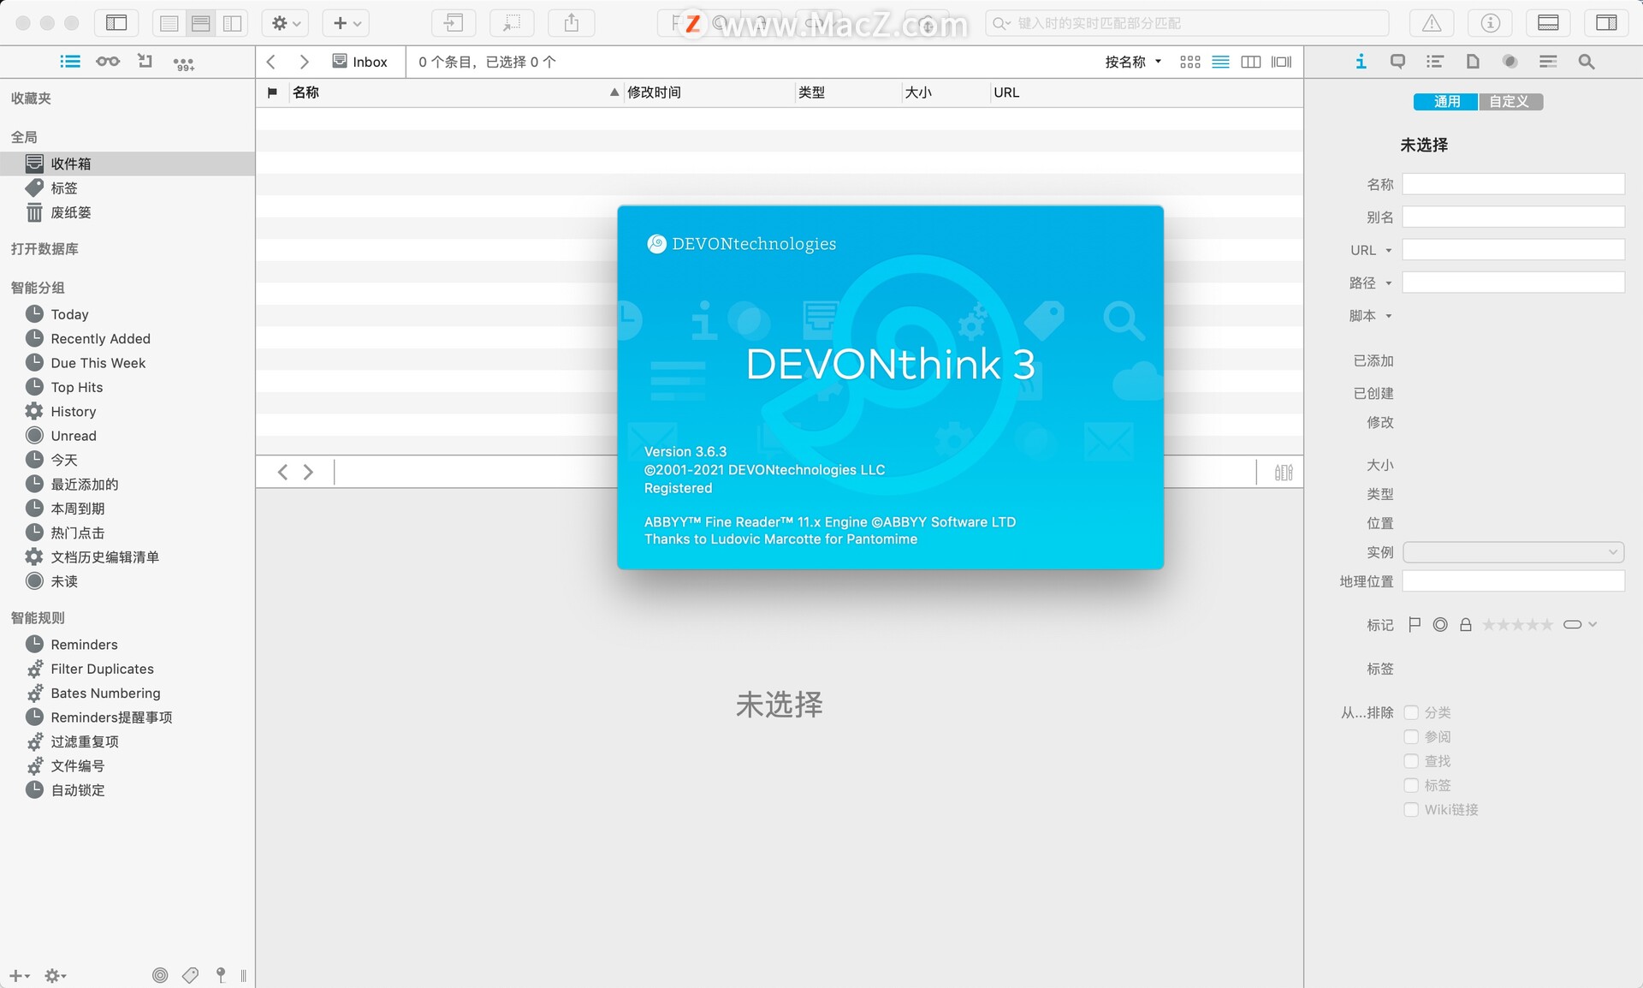Sort by 名称 column header
This screenshot has width=1643, height=988.
pyautogui.click(x=455, y=92)
